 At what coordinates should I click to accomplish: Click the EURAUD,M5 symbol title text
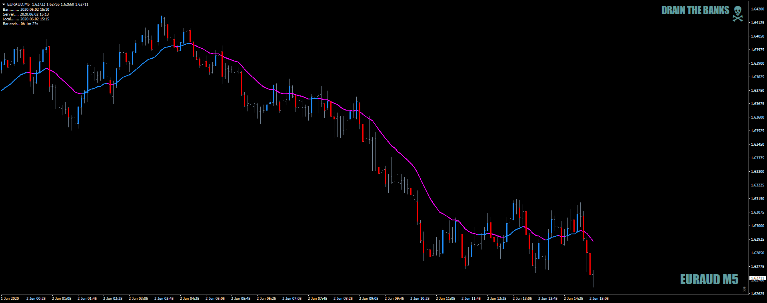[x=18, y=4]
